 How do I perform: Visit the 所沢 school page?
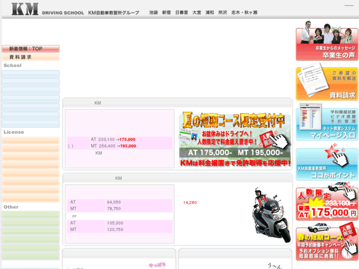[x=223, y=13]
